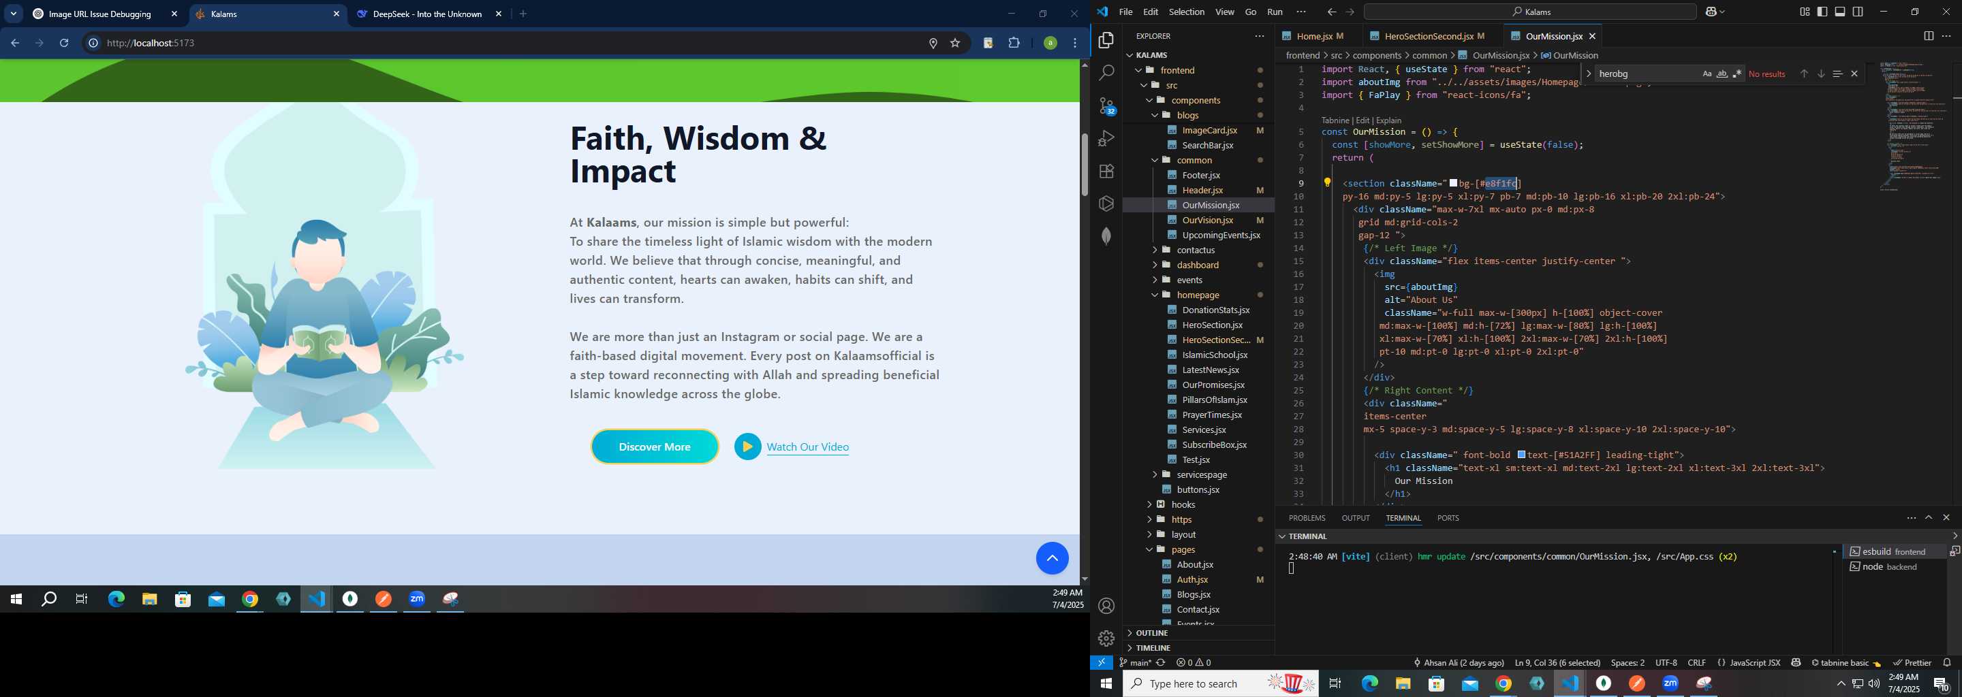
Task: Select the node backend terminal
Action: pyautogui.click(x=1895, y=567)
